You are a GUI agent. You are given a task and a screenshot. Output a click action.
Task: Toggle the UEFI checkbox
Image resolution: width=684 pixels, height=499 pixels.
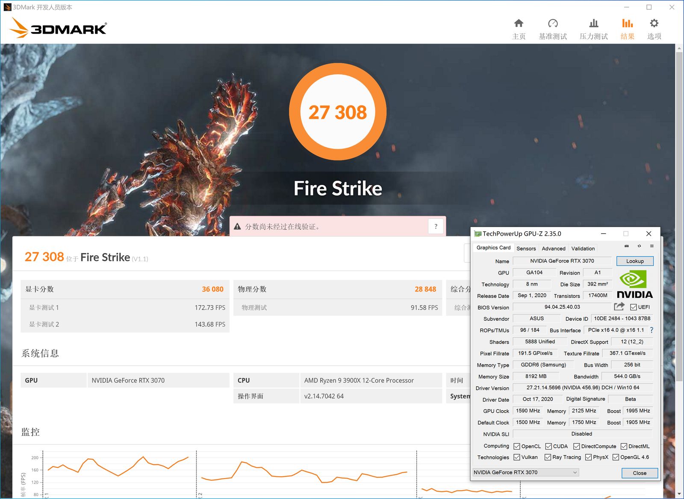634,307
